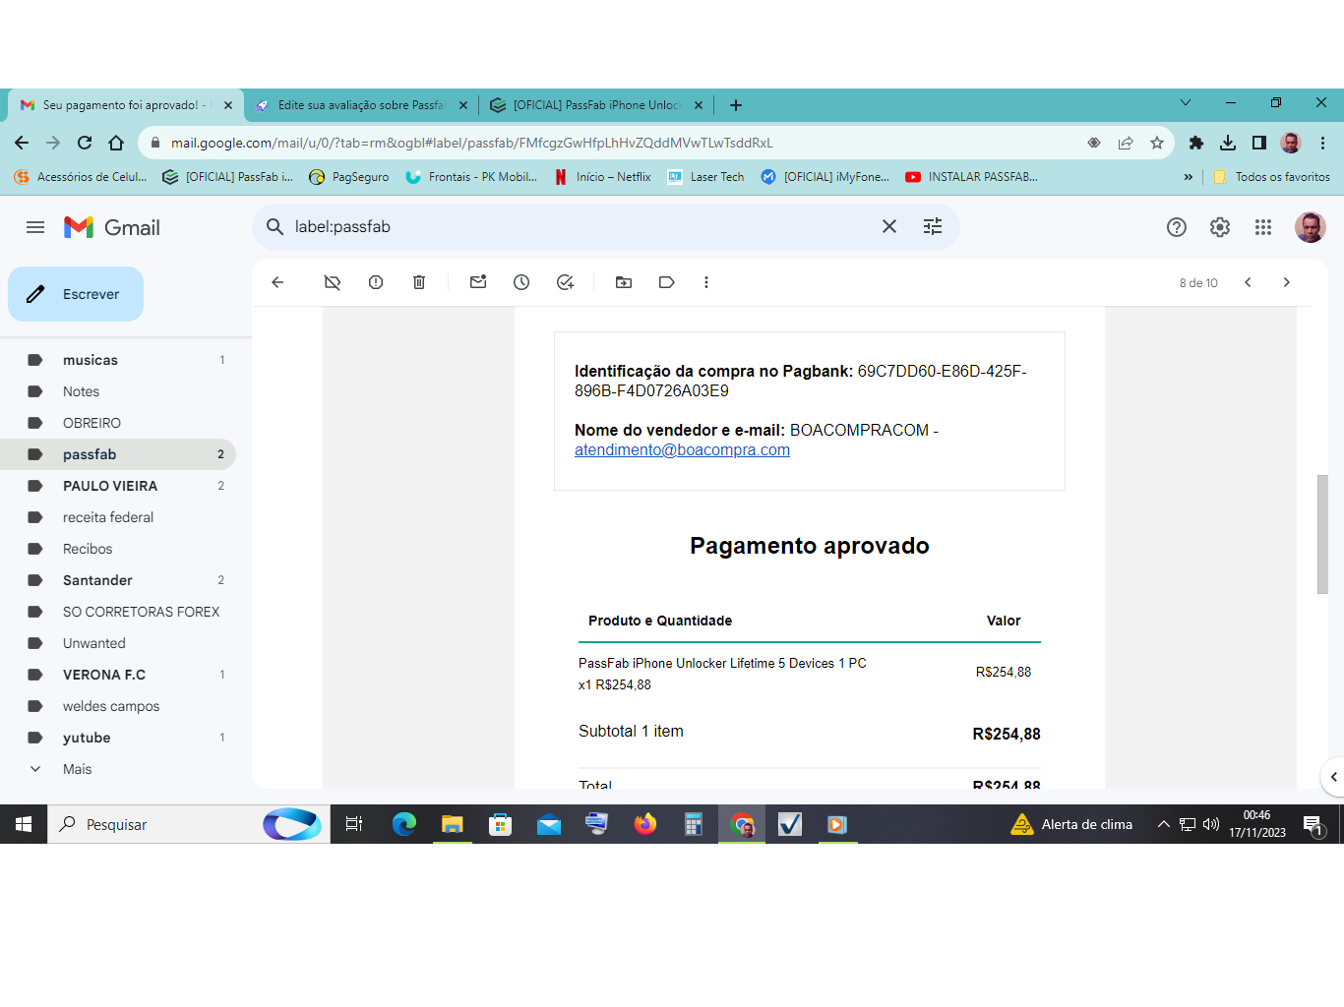This screenshot has height=1007, width=1344.
Task: Delete the email with the trash icon
Action: point(418,282)
